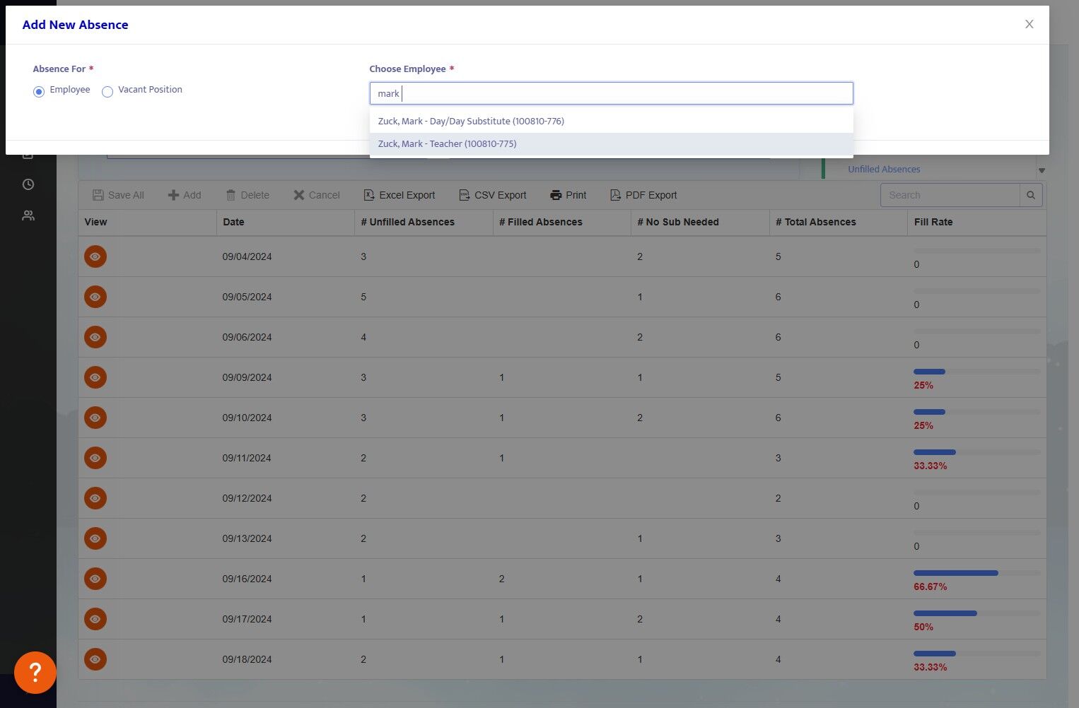Open the eye icon for 09/17/2024
The width and height of the screenshot is (1079, 708).
[x=95, y=619]
